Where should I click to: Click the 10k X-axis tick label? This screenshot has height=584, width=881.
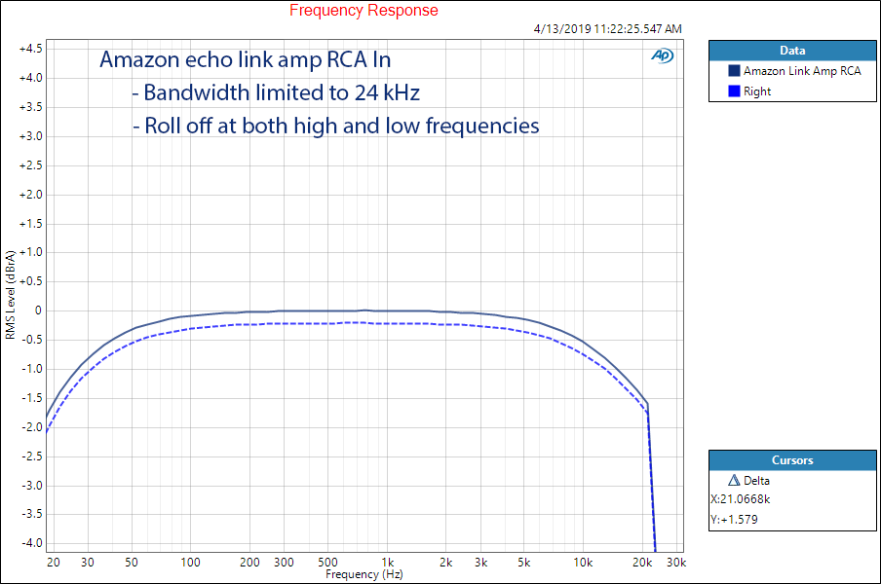(x=583, y=563)
